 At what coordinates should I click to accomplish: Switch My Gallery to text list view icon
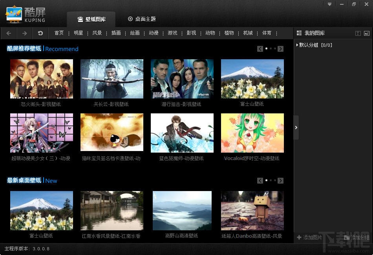pos(358,33)
